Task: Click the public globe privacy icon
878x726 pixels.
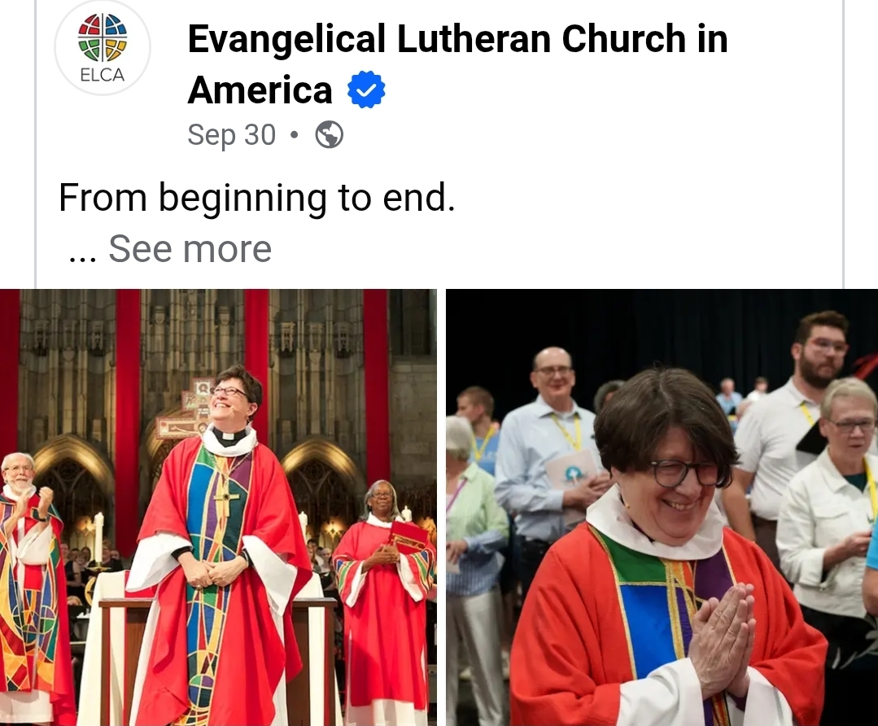Action: (x=330, y=135)
